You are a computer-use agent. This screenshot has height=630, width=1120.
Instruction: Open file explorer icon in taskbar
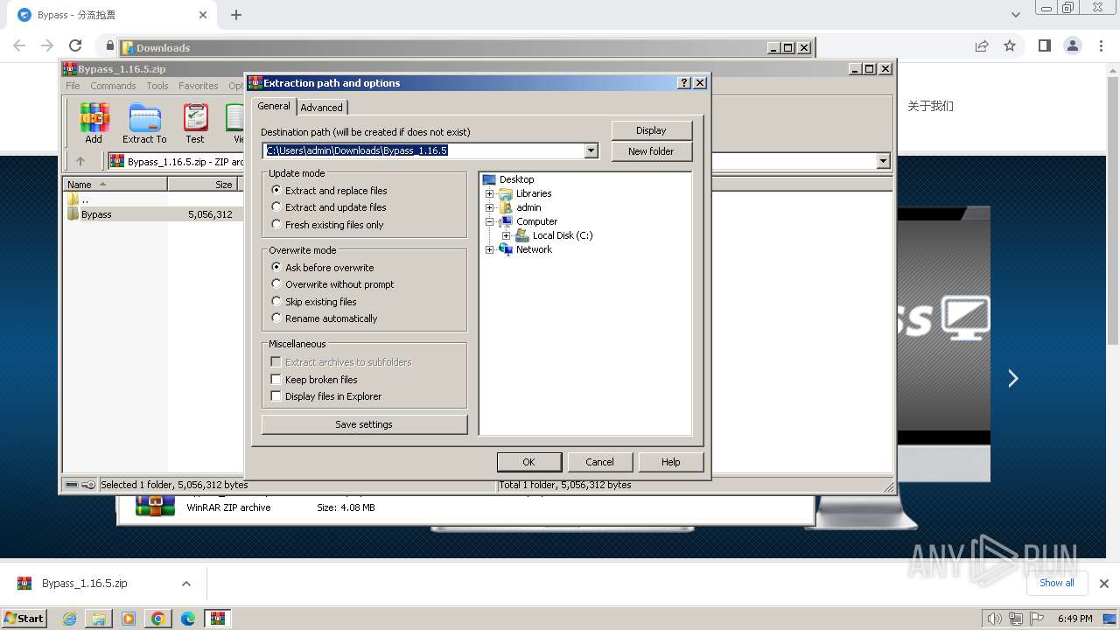point(99,619)
